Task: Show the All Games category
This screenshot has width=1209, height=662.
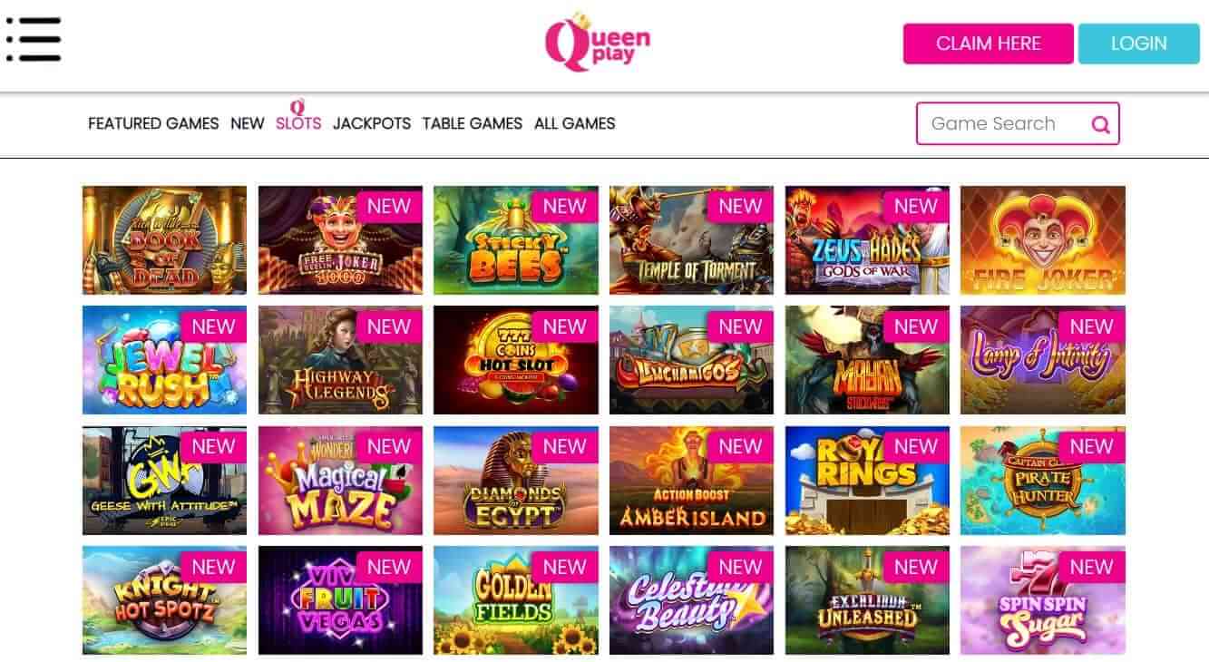Action: (575, 123)
